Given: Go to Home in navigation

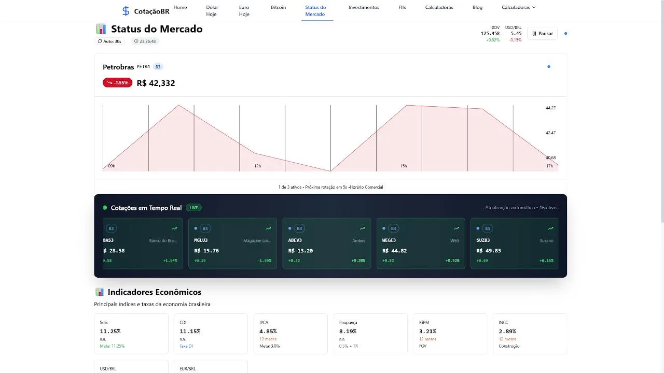Looking at the screenshot, I should [180, 7].
